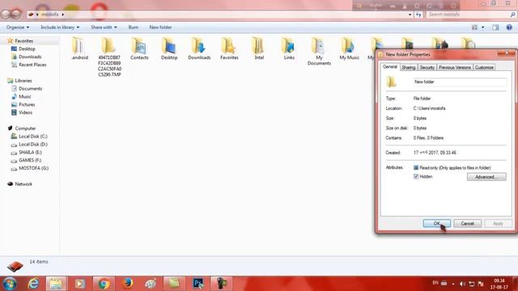Click the Search mostofa box
The height and width of the screenshot is (291, 518).
click(468, 15)
